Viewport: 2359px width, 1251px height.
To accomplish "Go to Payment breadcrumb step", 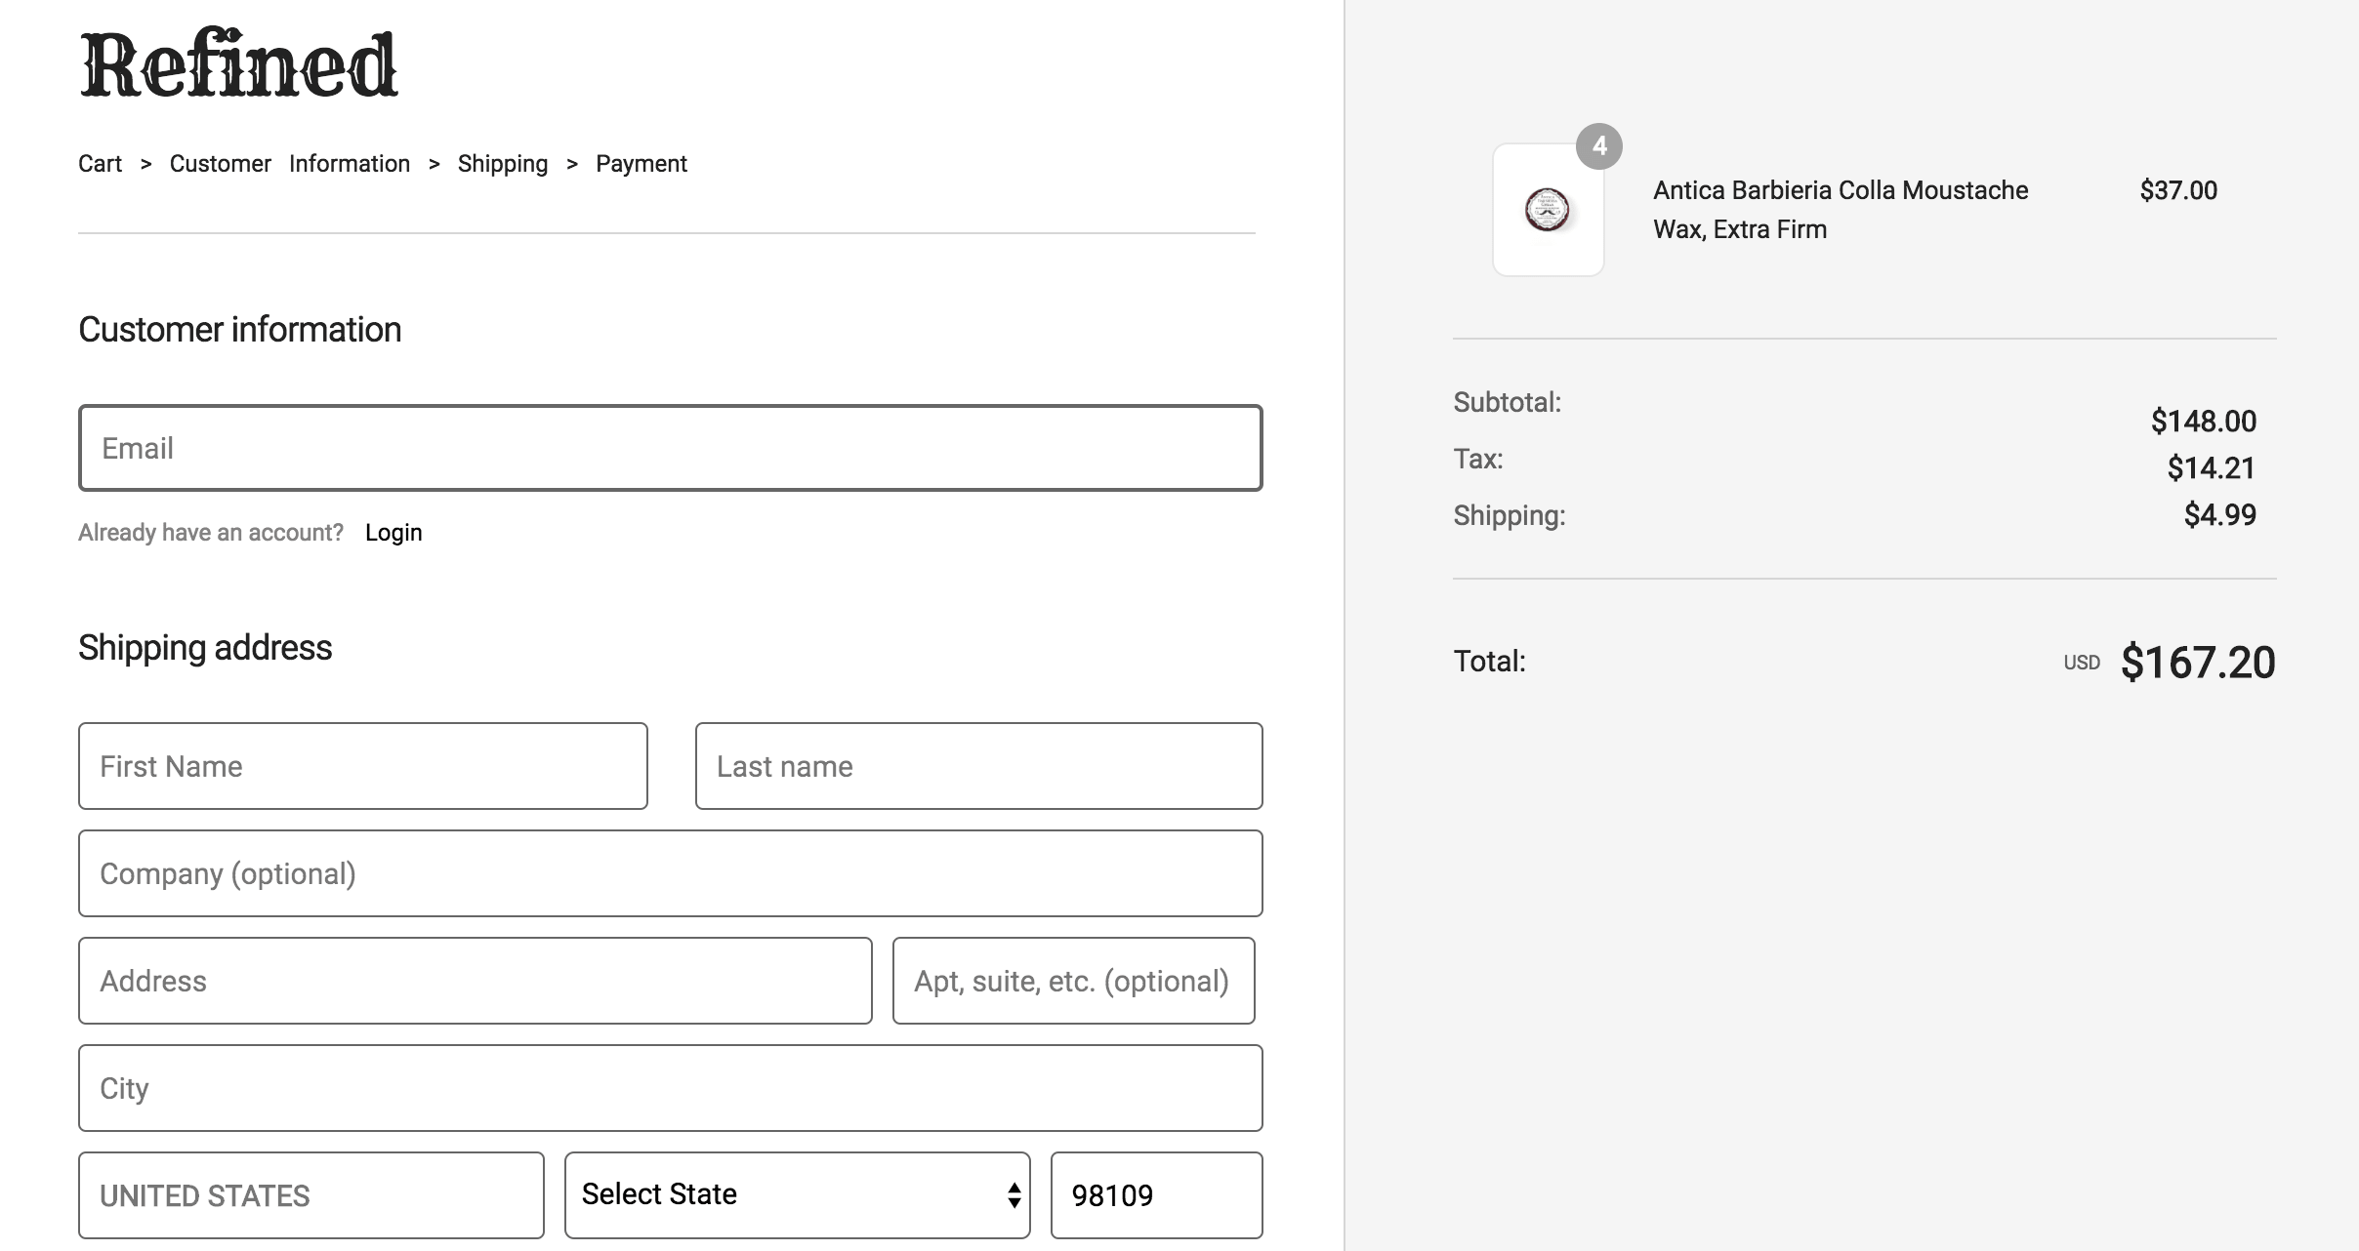I will (641, 164).
